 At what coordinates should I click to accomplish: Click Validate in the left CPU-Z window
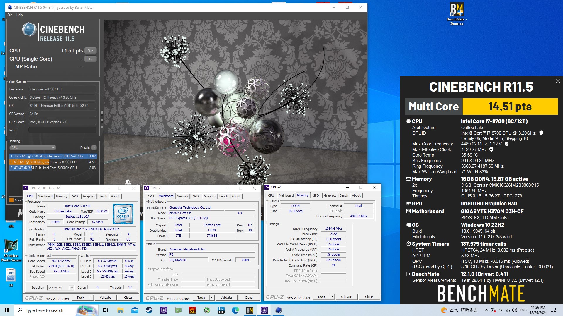coord(105,298)
